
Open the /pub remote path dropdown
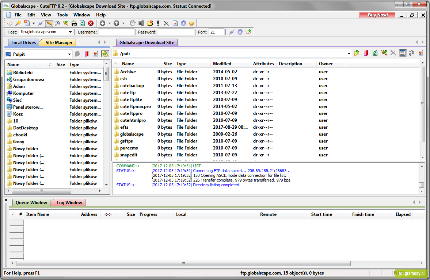click(349, 54)
